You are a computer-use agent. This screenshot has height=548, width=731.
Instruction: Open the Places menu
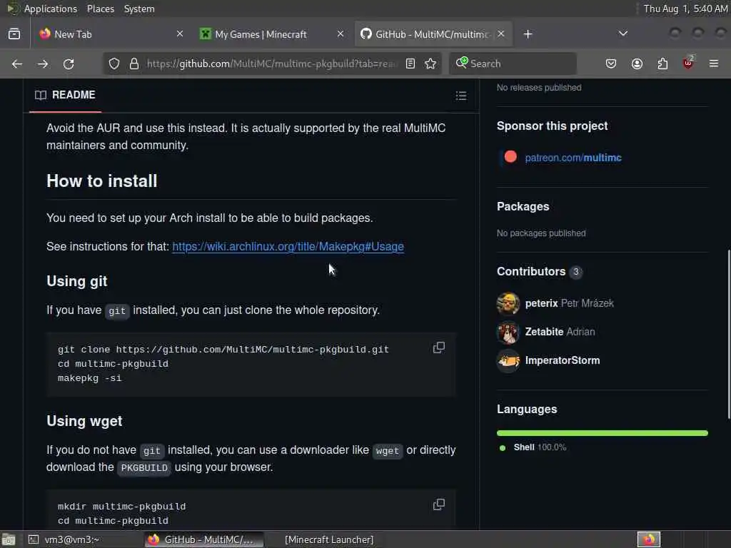click(x=100, y=9)
